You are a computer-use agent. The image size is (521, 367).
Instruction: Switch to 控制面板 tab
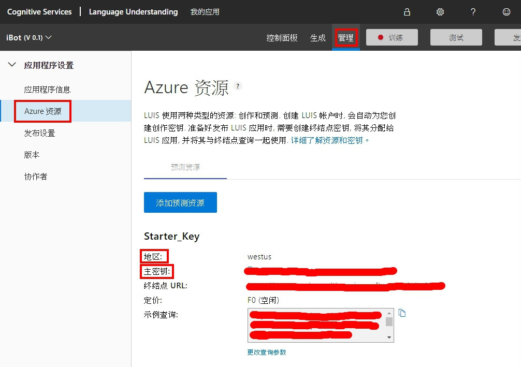(282, 38)
